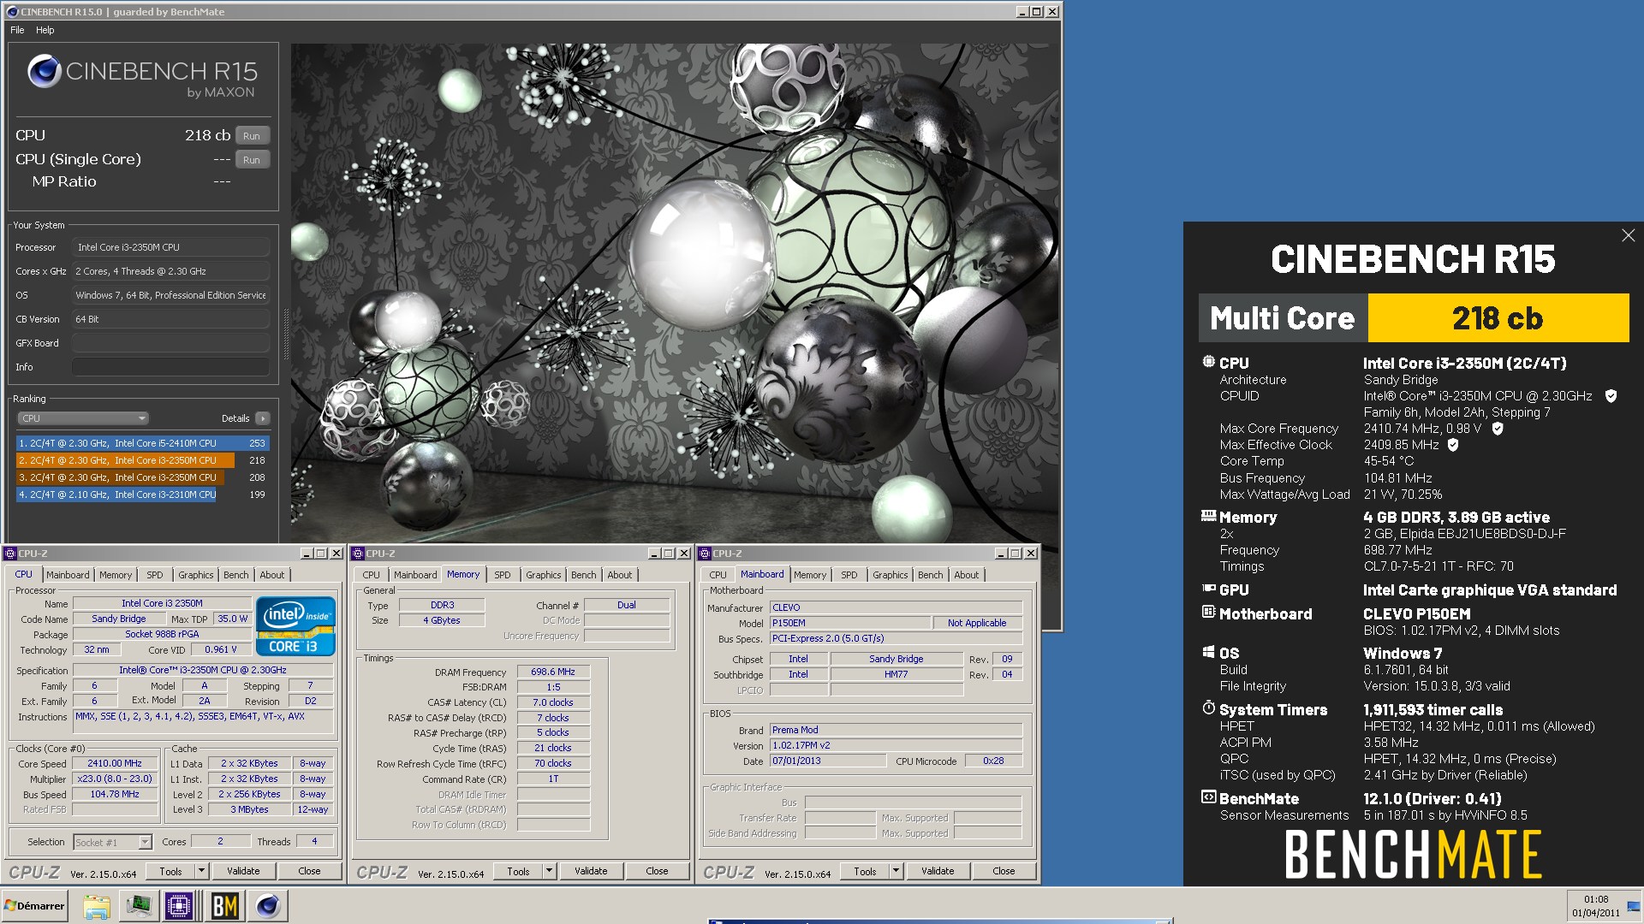1644x924 pixels.
Task: Click title bar icon of the right CPU-Z window
Action: click(x=706, y=554)
